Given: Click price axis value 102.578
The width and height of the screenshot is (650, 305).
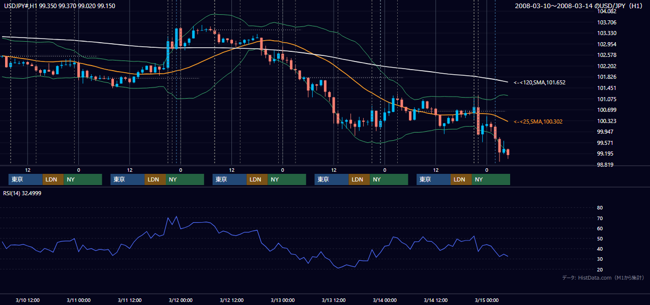Looking at the screenshot, I should point(607,55).
